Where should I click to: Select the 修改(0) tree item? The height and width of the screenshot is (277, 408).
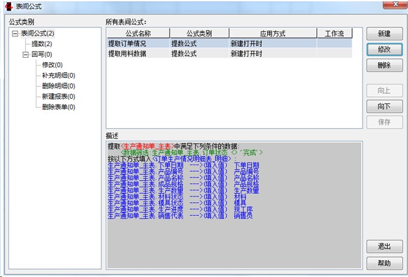[x=52, y=65]
